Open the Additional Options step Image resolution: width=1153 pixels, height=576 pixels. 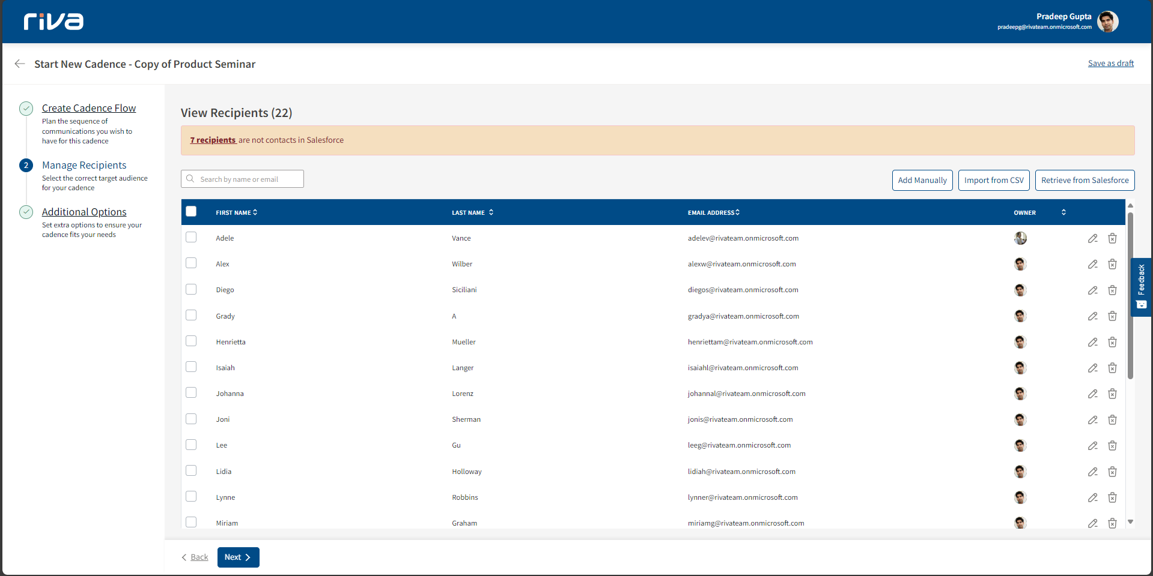click(x=84, y=212)
